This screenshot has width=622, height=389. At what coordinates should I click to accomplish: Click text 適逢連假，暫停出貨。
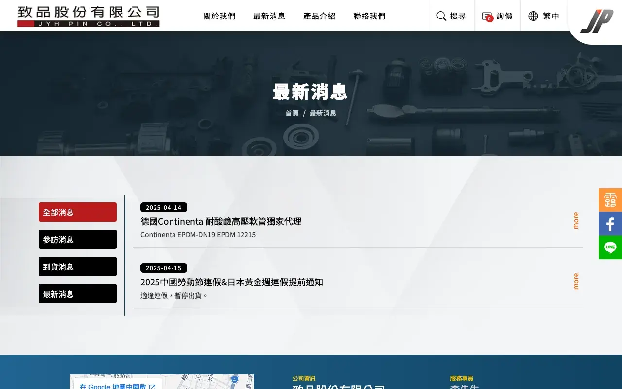[x=174, y=295]
